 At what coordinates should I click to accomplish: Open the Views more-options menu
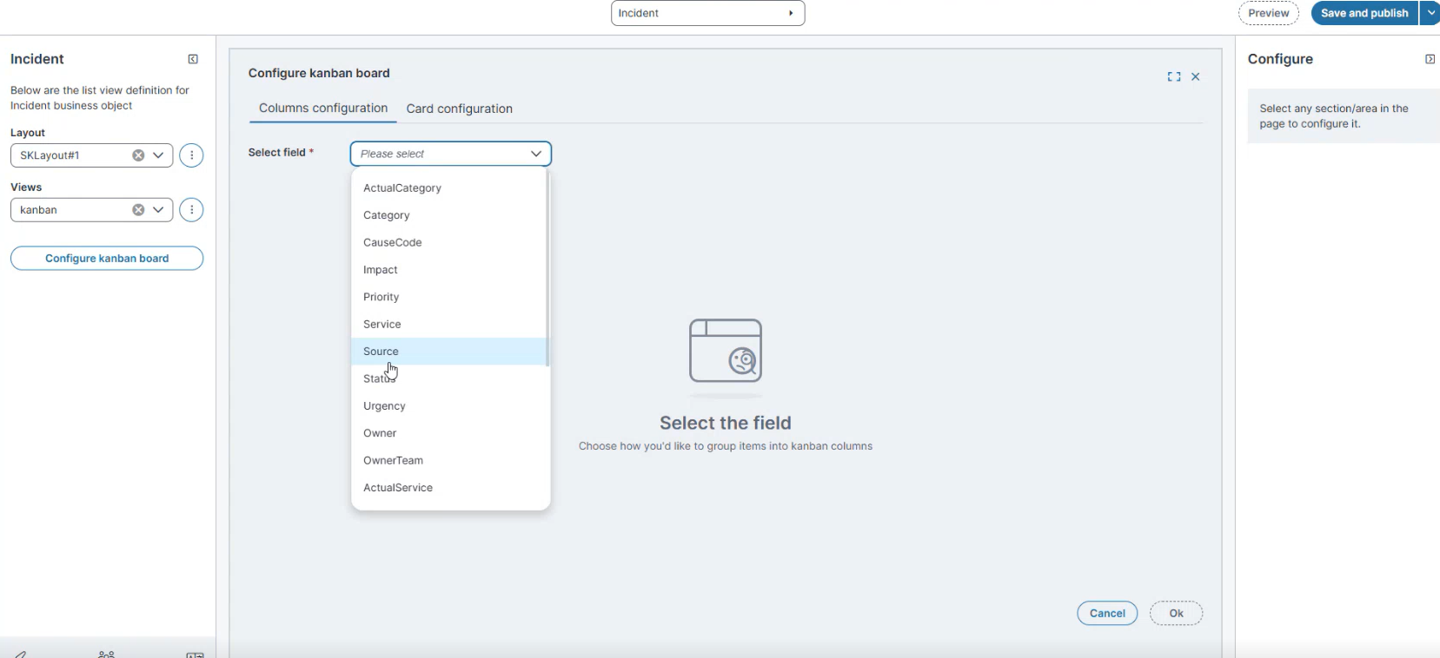coord(191,210)
